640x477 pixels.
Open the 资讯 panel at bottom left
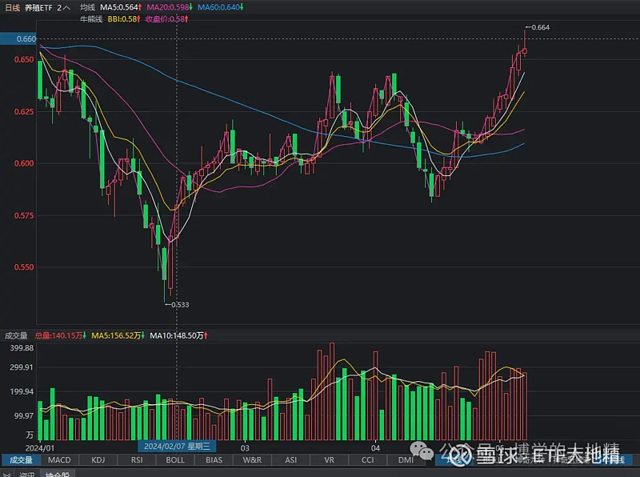coord(28,474)
